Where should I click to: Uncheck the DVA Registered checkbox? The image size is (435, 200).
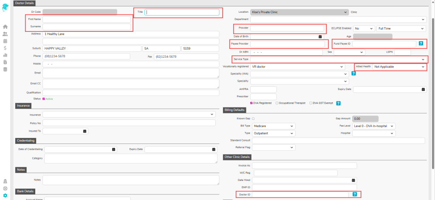point(251,103)
